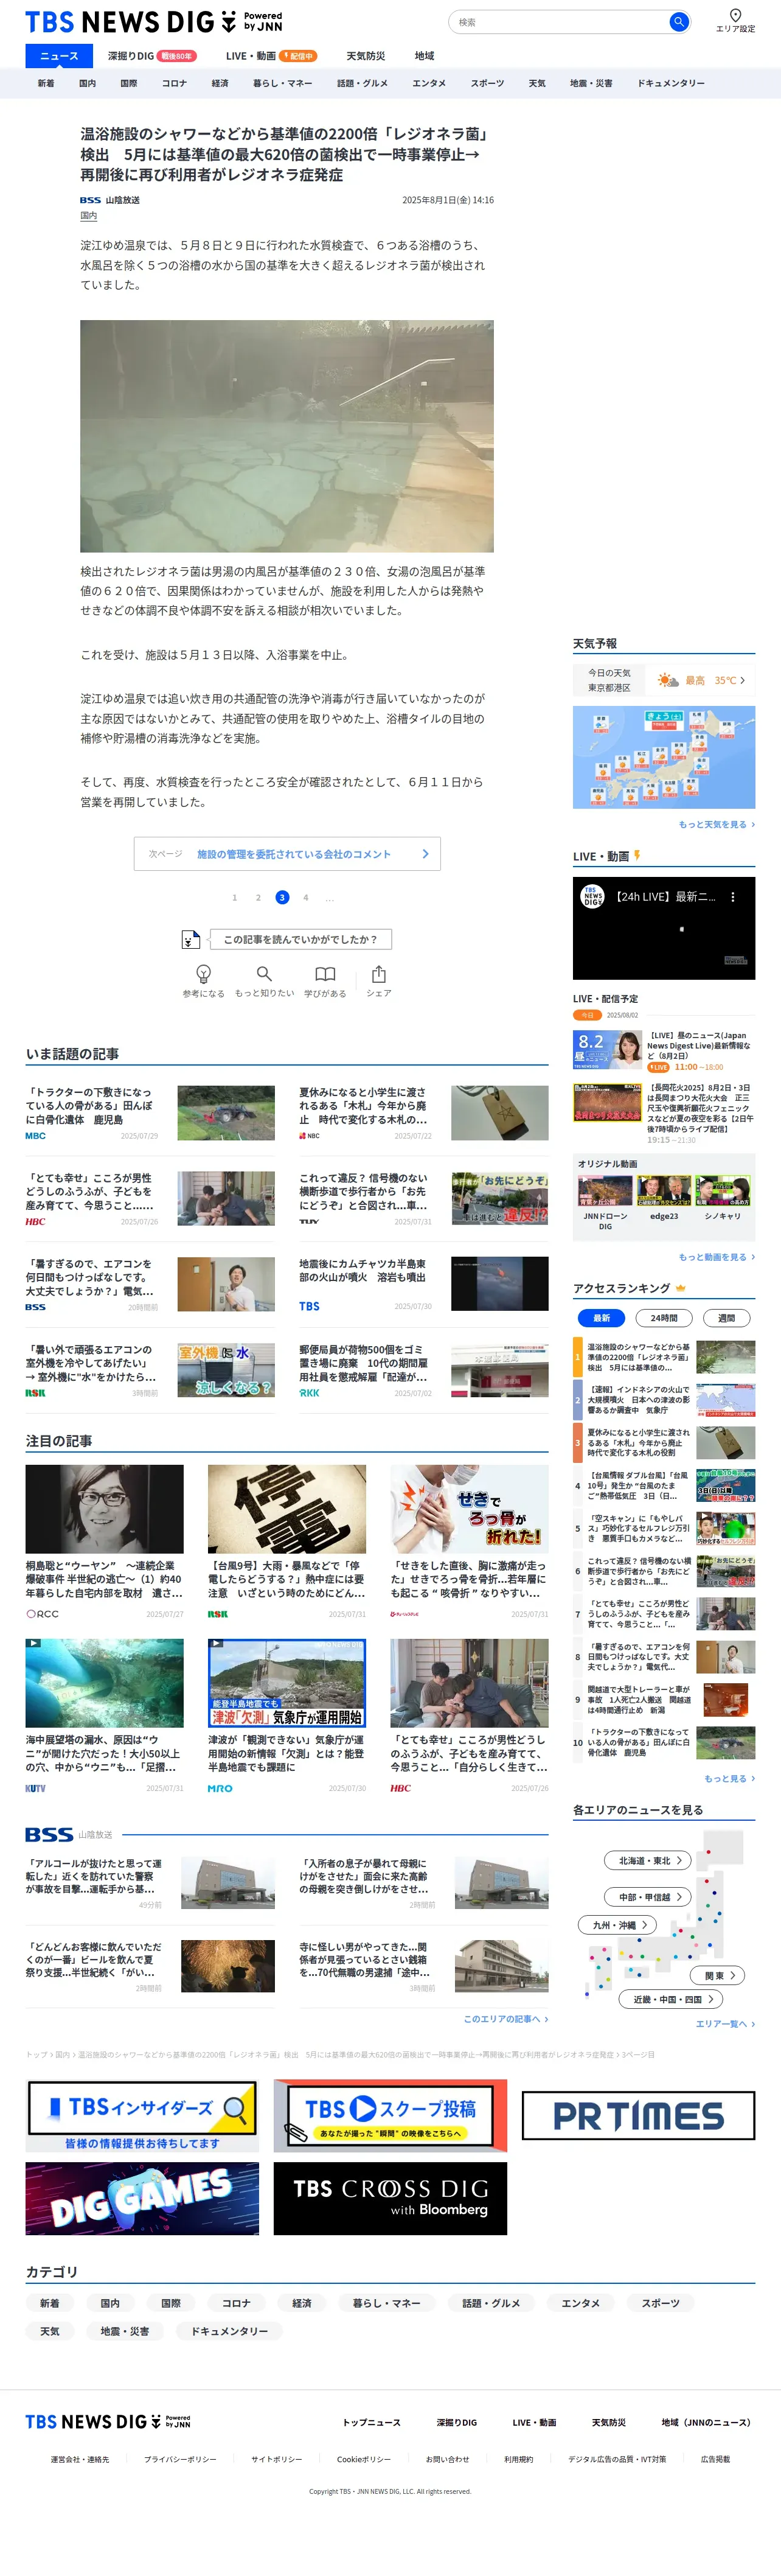The height and width of the screenshot is (2576, 781).
Task: Click the sunny weather forecast icon
Action: coord(667,680)
